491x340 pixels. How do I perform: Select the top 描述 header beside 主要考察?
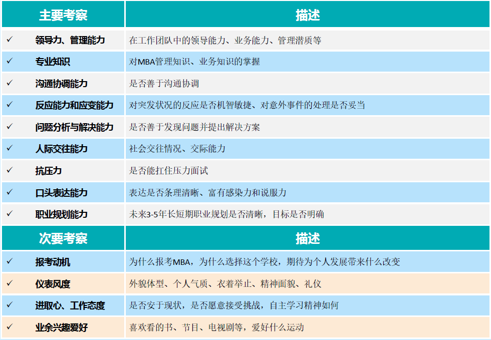click(x=307, y=15)
